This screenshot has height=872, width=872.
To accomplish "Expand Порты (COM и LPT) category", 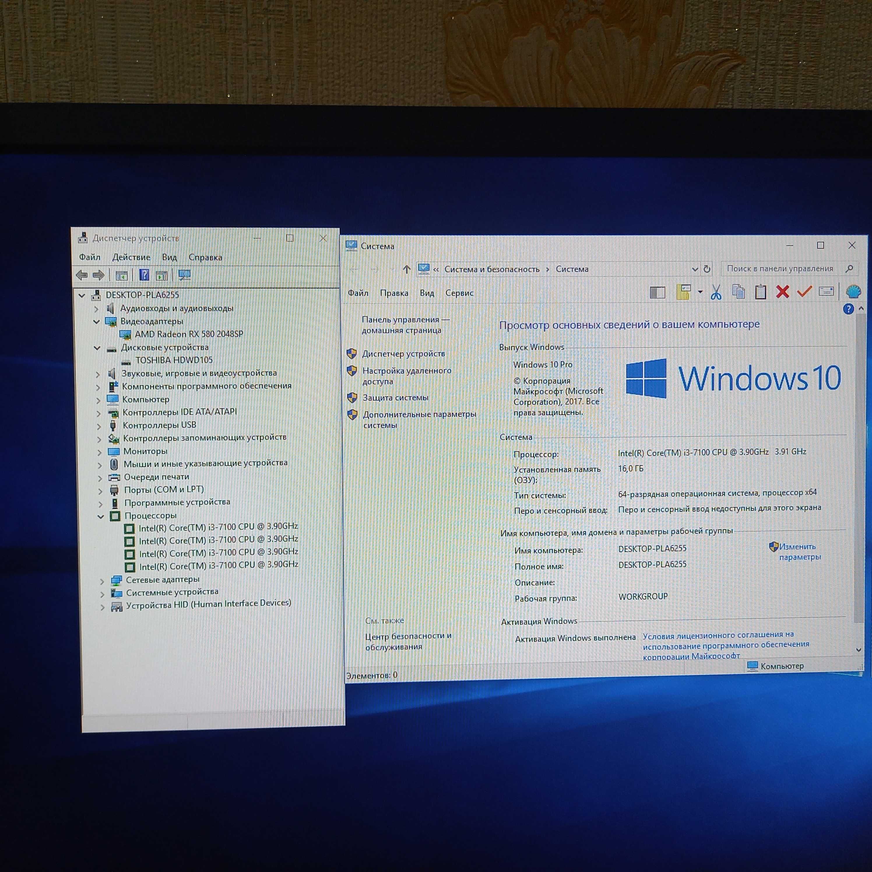I will pyautogui.click(x=100, y=490).
